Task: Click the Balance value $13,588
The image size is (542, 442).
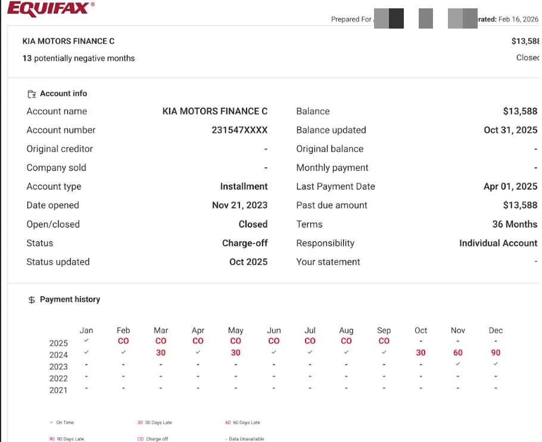Action: coord(520,111)
